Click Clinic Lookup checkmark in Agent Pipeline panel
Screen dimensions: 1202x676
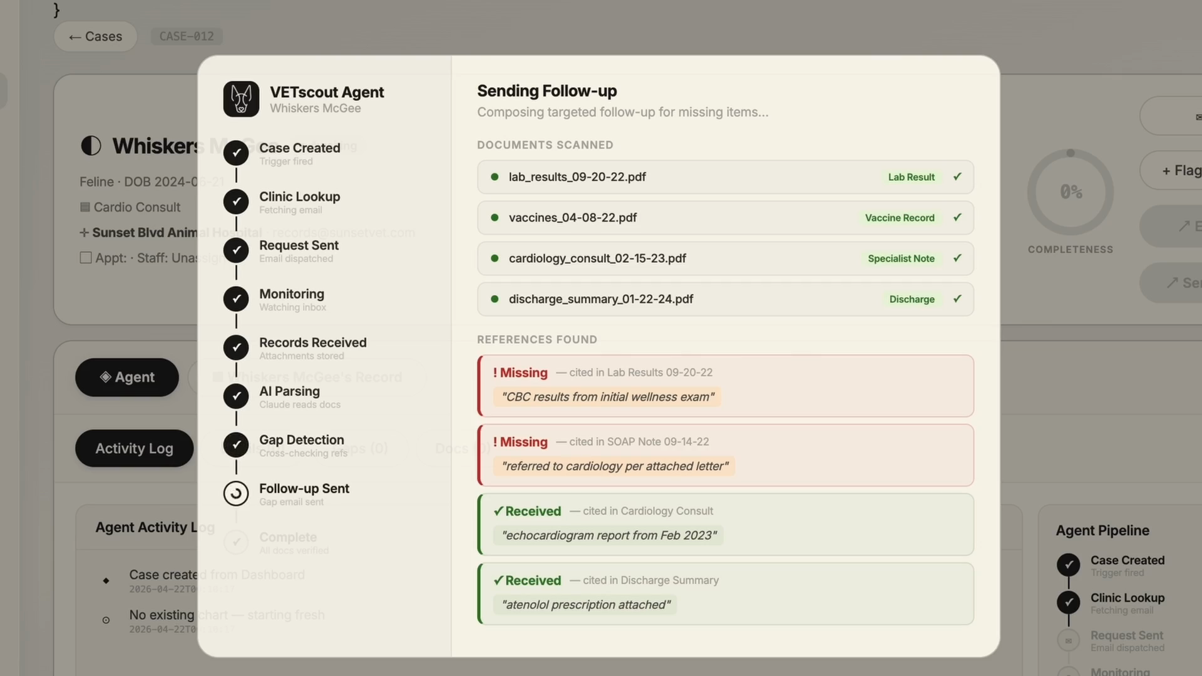pos(1069,603)
